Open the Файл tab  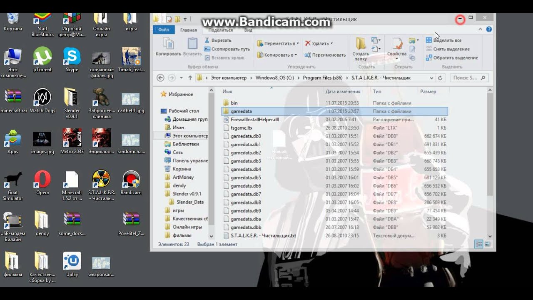164,30
